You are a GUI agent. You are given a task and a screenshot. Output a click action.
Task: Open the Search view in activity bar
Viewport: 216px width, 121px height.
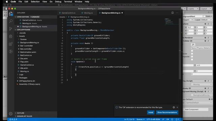(11, 21)
